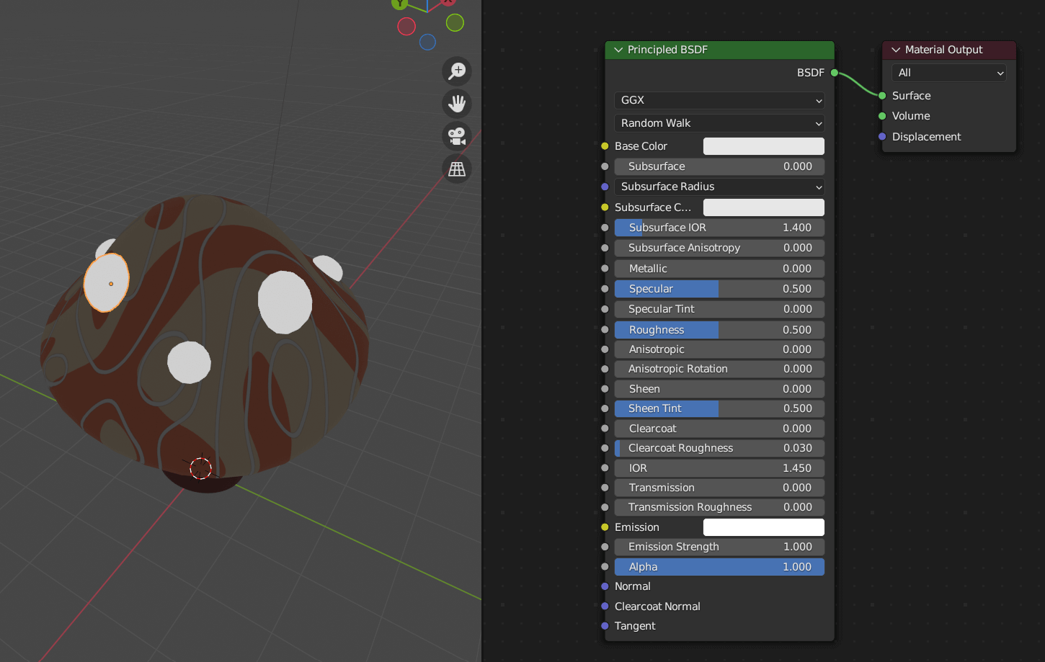Select the pan hand viewport icon
1045x662 pixels.
(457, 104)
